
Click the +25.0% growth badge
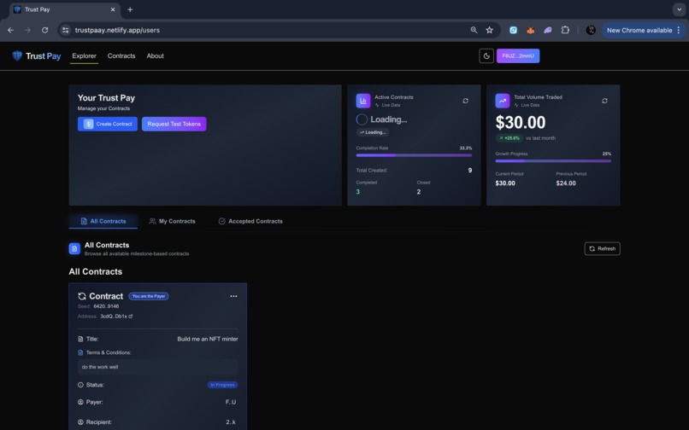pyautogui.click(x=509, y=137)
